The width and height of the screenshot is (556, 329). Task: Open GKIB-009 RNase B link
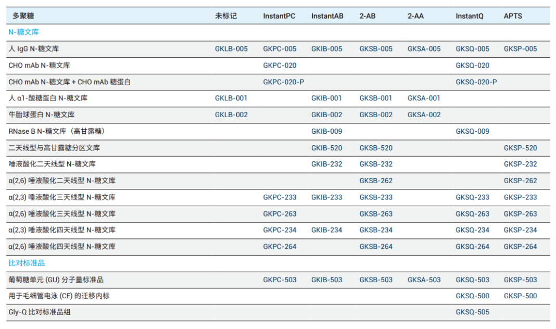pos(326,132)
